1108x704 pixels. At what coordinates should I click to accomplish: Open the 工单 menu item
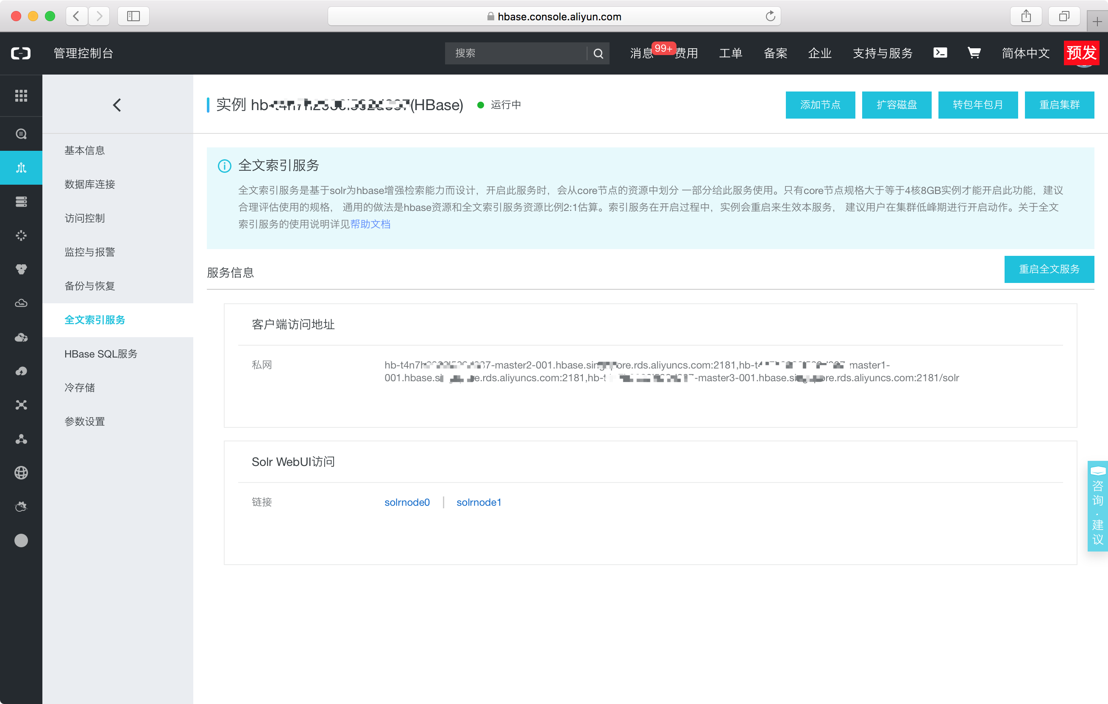(730, 53)
